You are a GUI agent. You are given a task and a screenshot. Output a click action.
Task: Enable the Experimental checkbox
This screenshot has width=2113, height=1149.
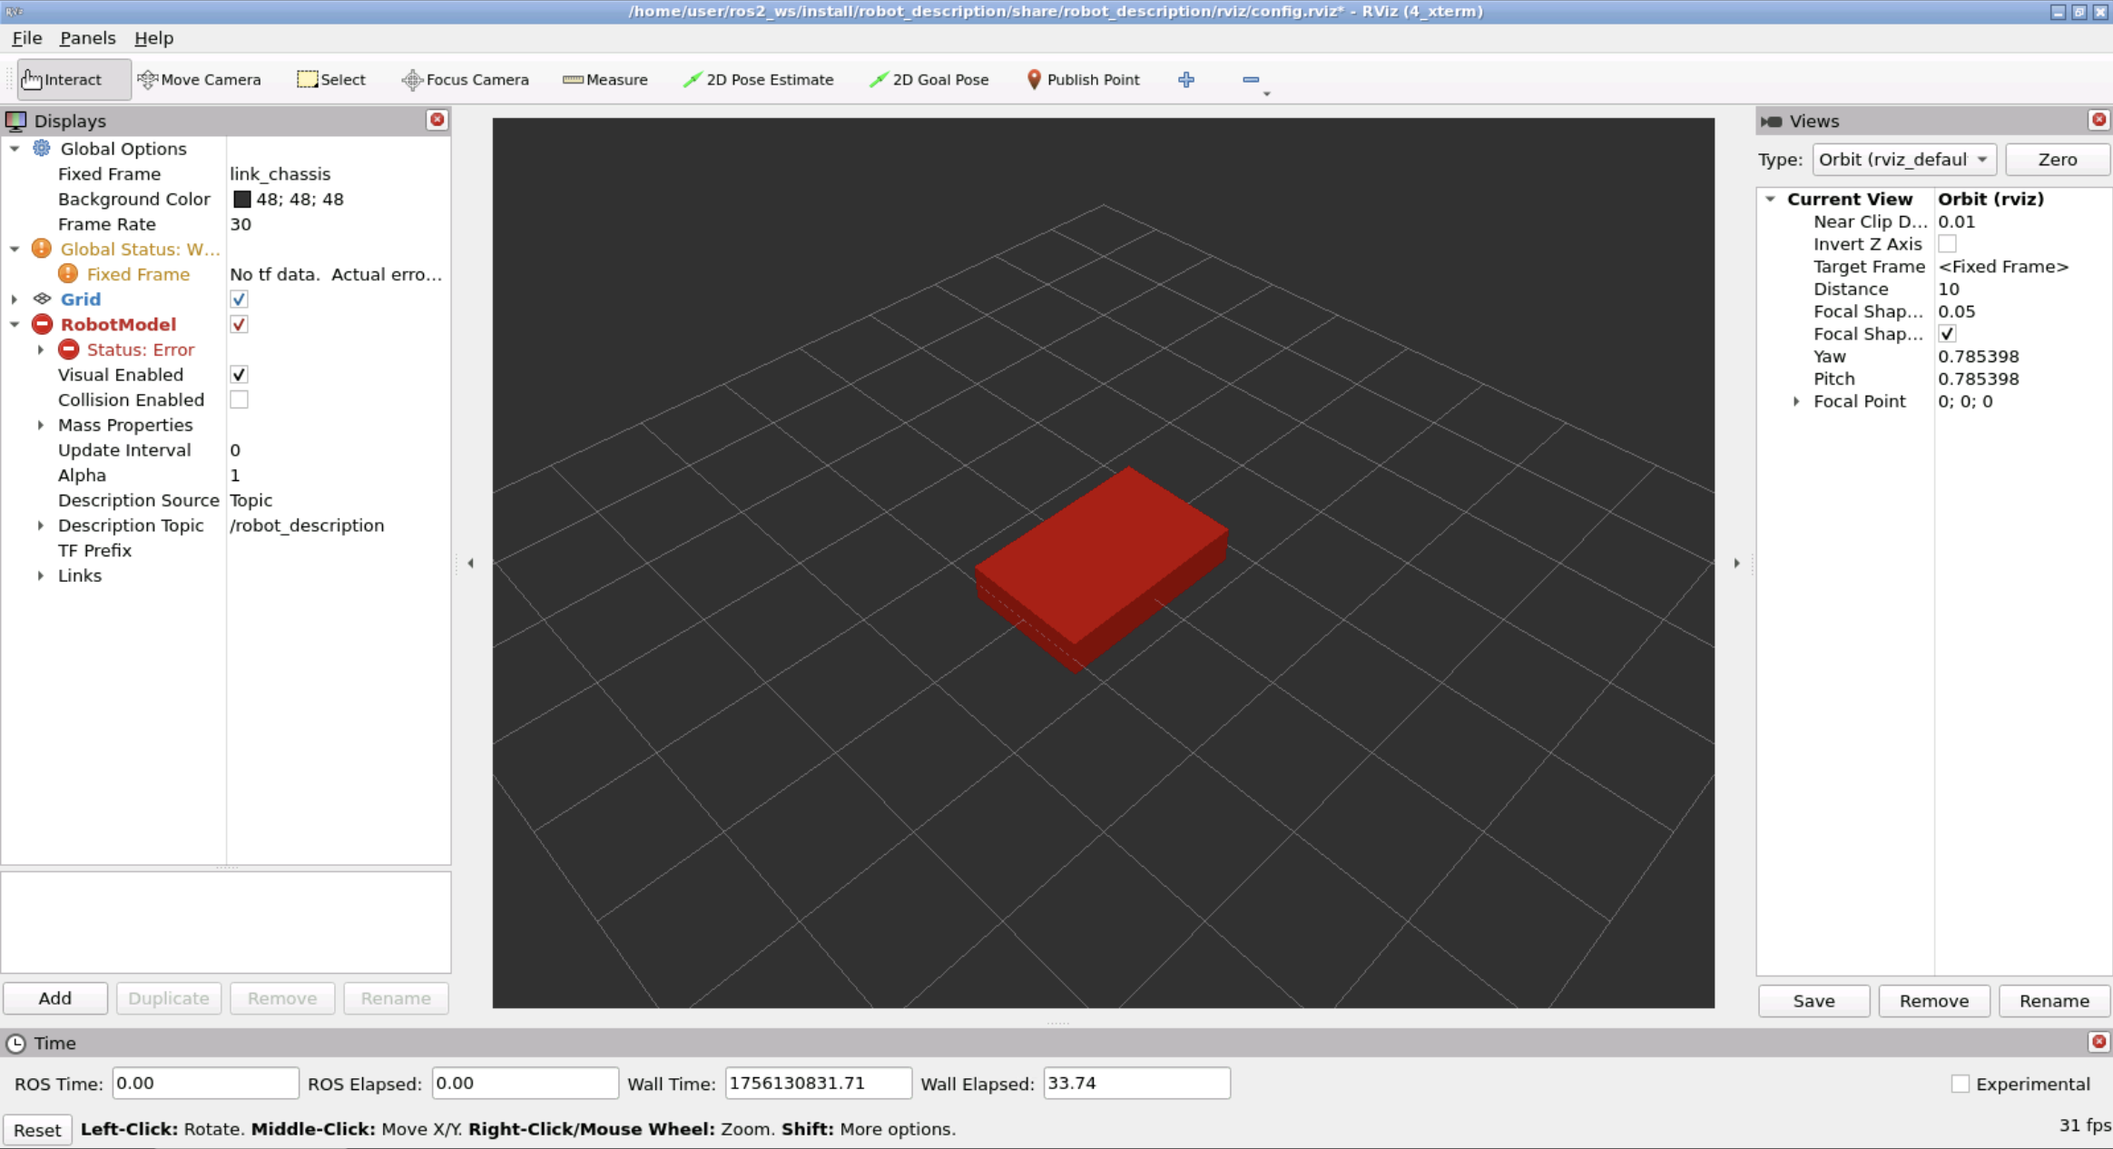(1961, 1084)
